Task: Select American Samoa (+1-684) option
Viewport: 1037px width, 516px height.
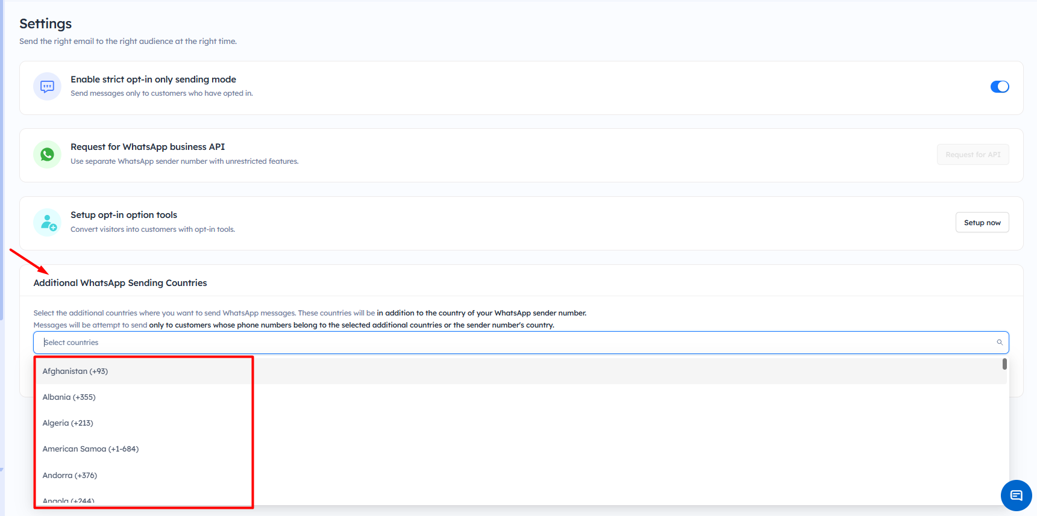Action: (90, 449)
